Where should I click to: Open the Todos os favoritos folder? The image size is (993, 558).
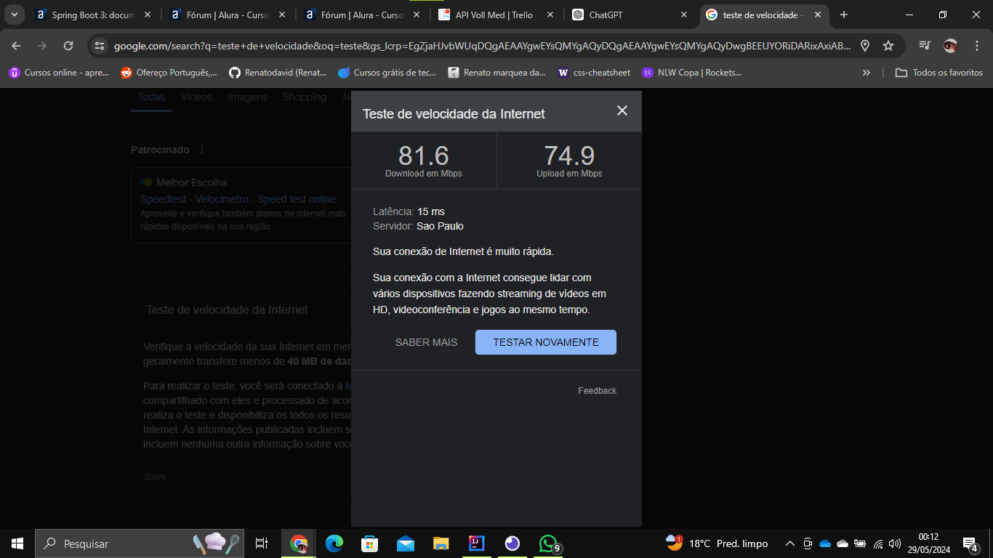tap(939, 73)
